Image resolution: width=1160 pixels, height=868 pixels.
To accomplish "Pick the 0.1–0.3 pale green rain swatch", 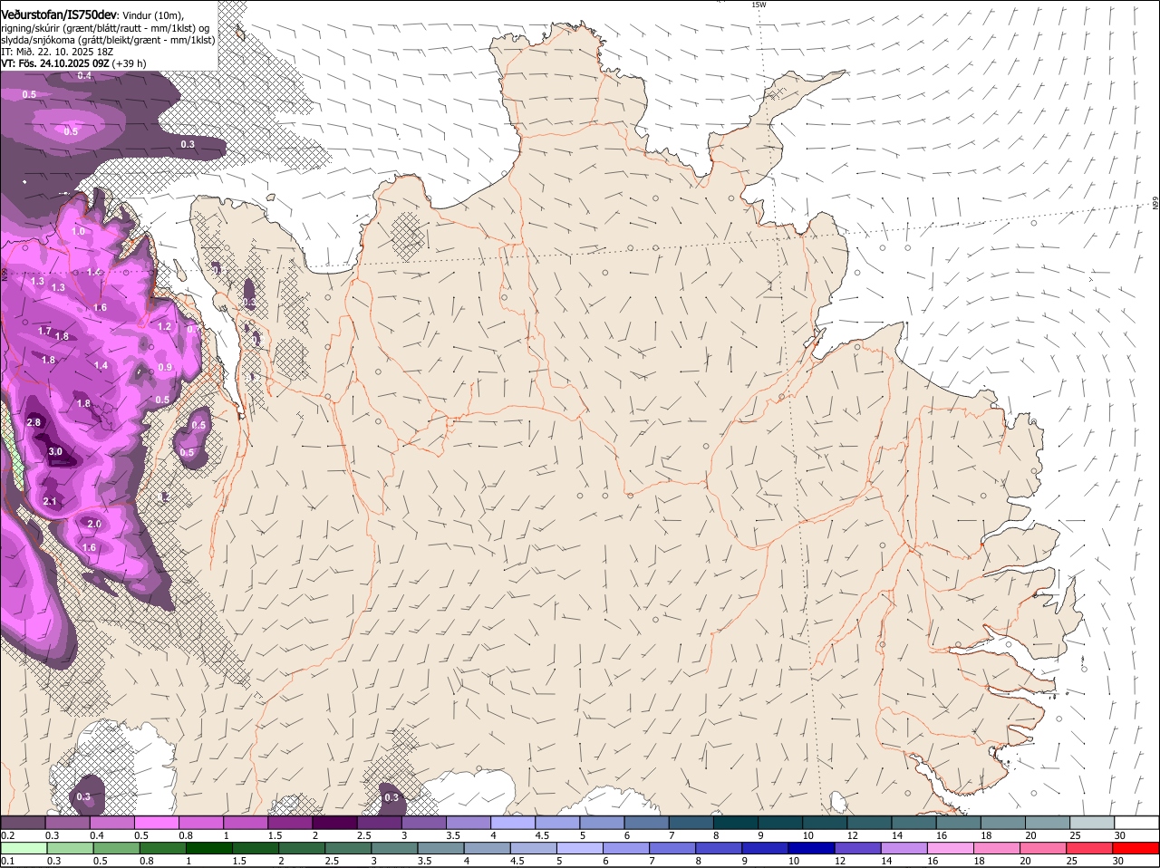I will [24, 848].
